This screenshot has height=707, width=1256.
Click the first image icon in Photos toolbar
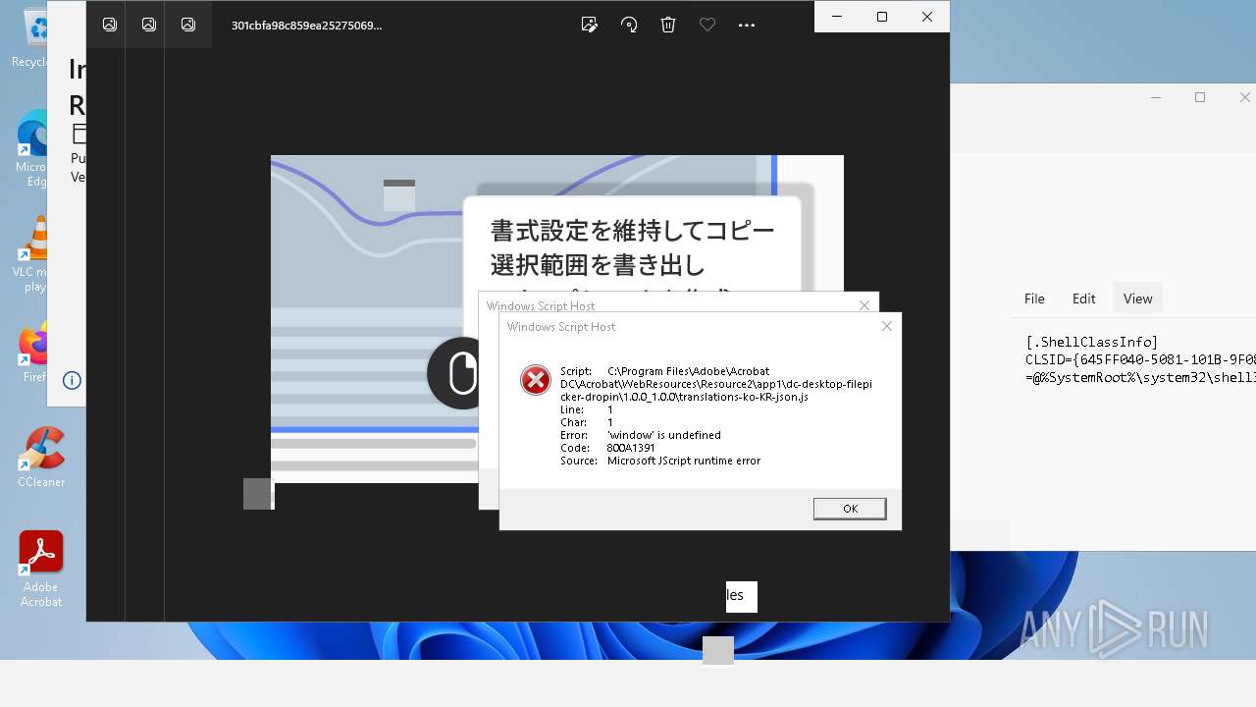coord(110,25)
